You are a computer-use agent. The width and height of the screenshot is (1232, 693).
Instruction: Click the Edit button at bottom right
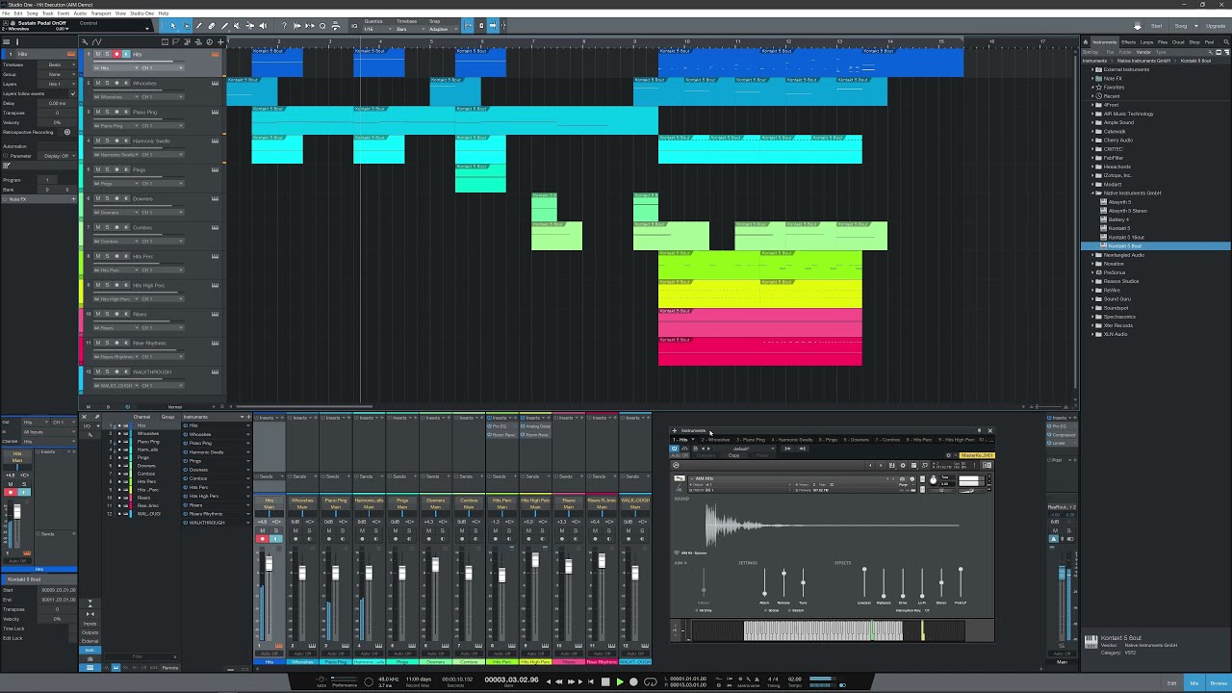(1171, 682)
